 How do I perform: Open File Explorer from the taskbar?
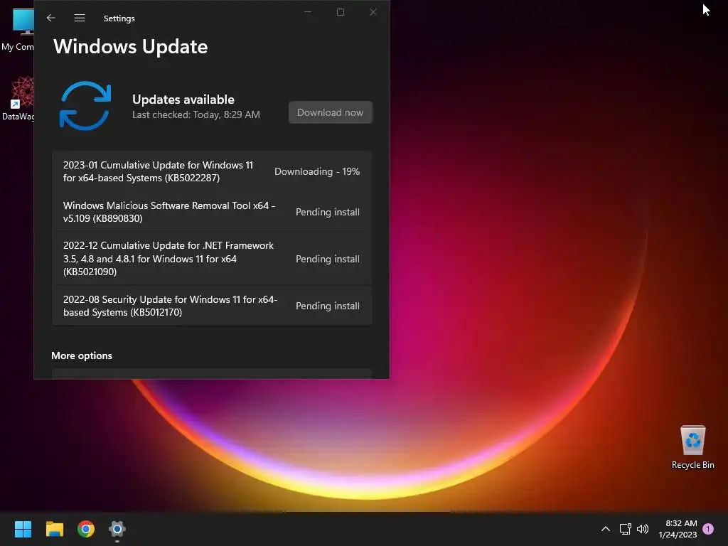pos(54,529)
